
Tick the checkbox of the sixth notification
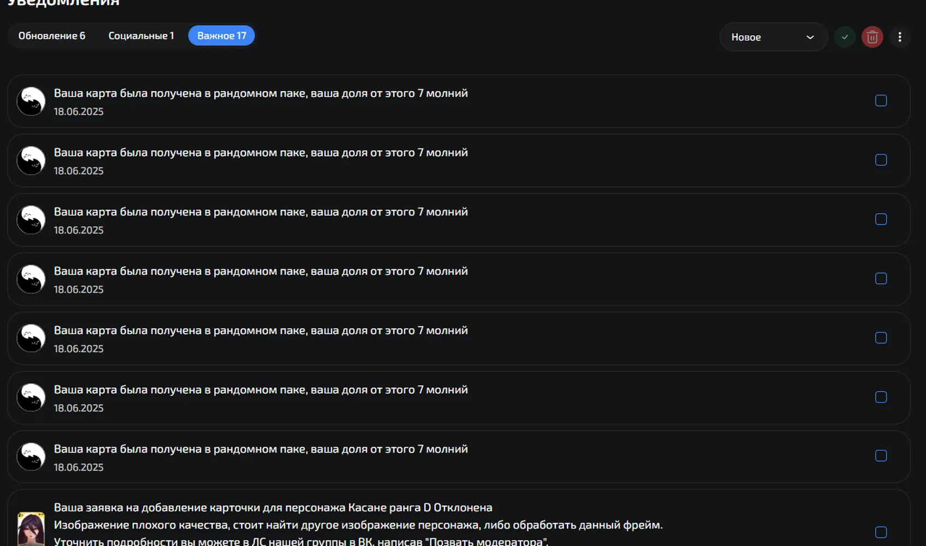coord(881,397)
